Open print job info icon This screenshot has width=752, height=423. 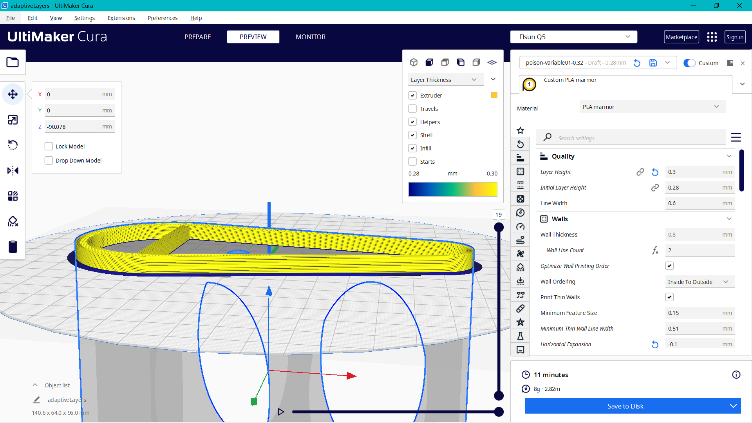coord(736,375)
